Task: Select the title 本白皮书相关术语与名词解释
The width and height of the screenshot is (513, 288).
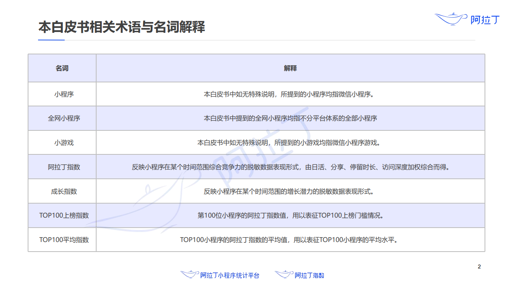Action: (x=121, y=27)
